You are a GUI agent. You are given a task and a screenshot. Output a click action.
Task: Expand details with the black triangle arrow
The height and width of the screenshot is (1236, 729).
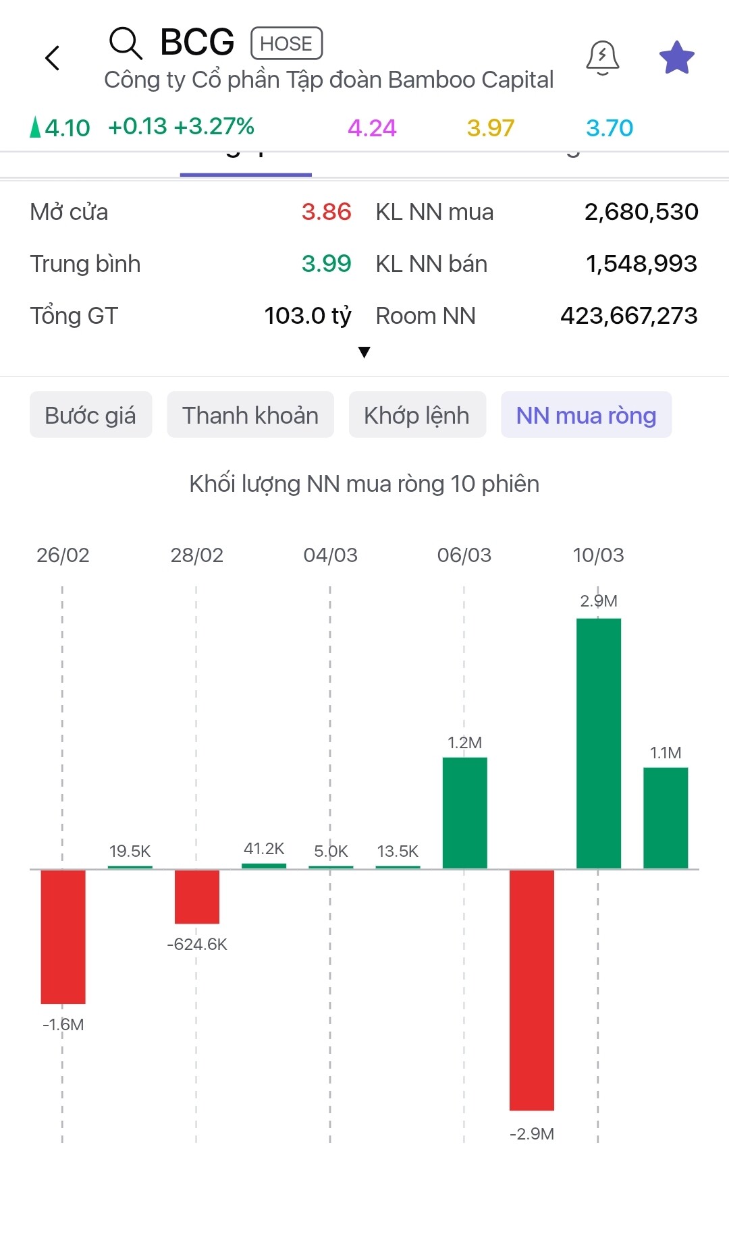(x=364, y=352)
